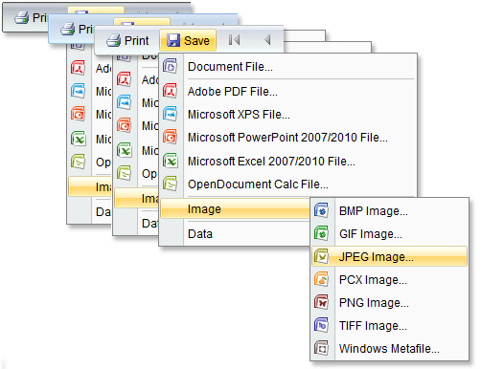Click the OpenDocument icon in the back menu

click(x=78, y=161)
